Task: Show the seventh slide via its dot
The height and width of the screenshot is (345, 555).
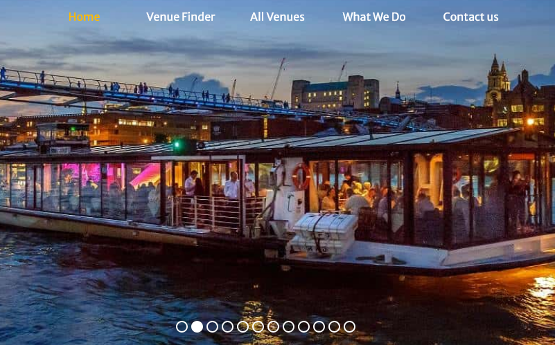Action: point(273,326)
